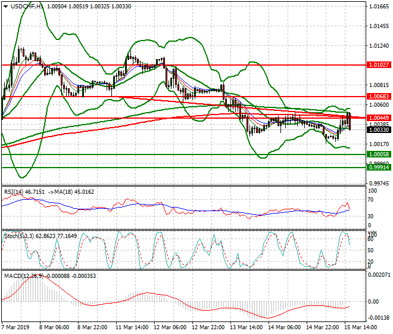Click the 12 Mar 22:00 time label

(x=208, y=327)
